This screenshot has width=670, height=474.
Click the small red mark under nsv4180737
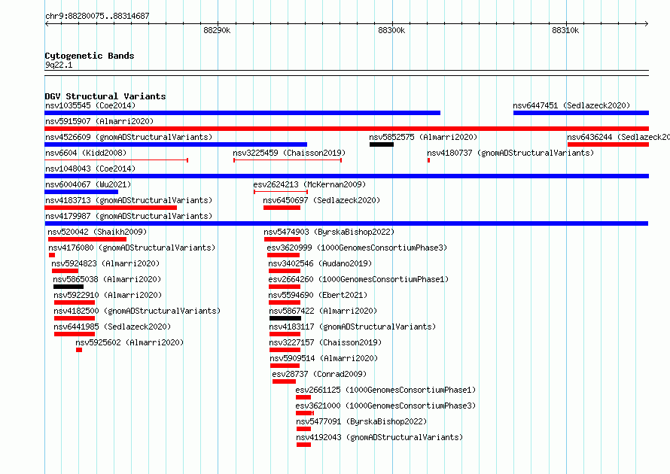coord(428,160)
